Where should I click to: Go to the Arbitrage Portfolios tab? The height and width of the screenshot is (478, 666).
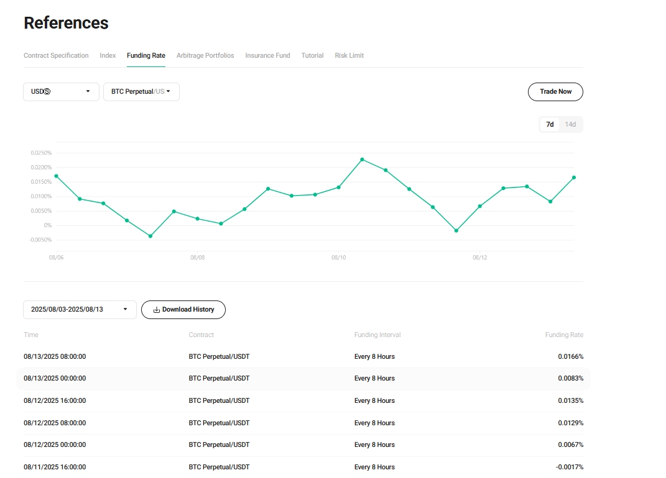coord(205,56)
